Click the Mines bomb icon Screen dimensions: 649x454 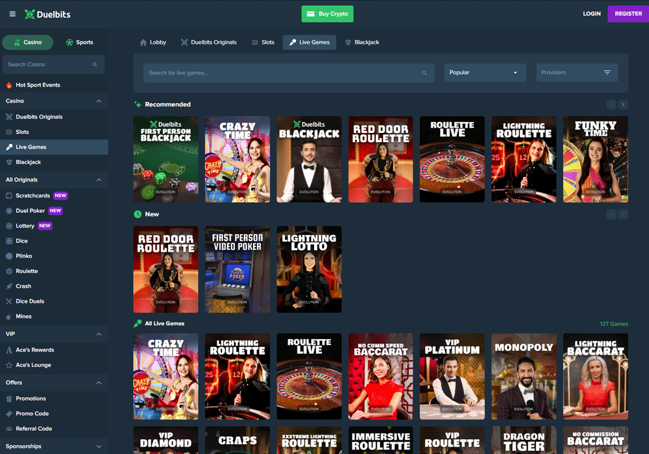(x=9, y=317)
